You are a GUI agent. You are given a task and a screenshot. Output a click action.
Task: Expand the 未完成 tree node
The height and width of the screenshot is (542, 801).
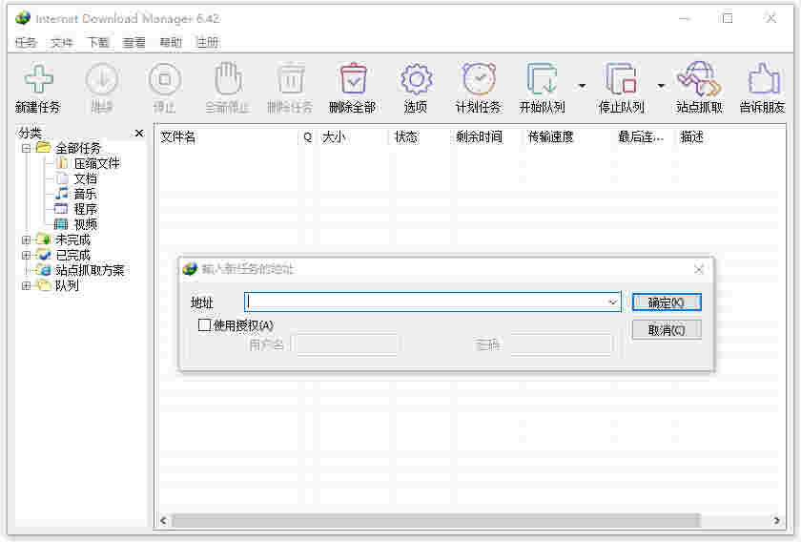coord(27,240)
